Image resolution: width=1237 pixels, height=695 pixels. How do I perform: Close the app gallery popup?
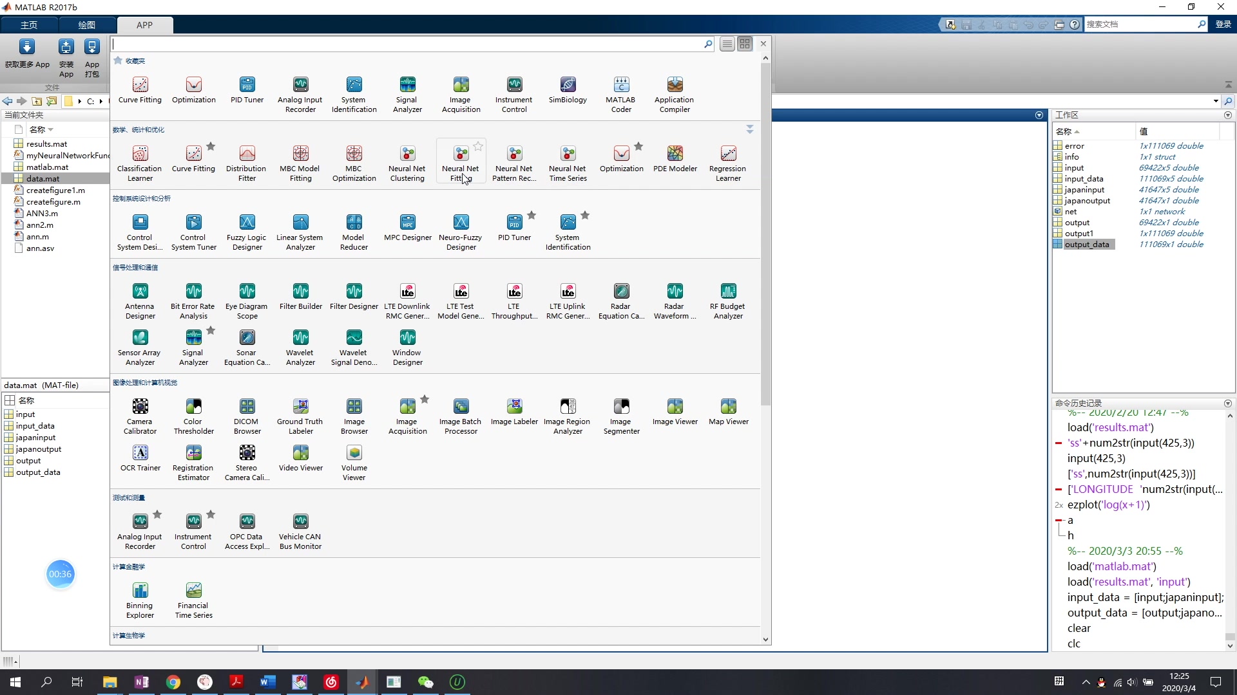[763, 44]
